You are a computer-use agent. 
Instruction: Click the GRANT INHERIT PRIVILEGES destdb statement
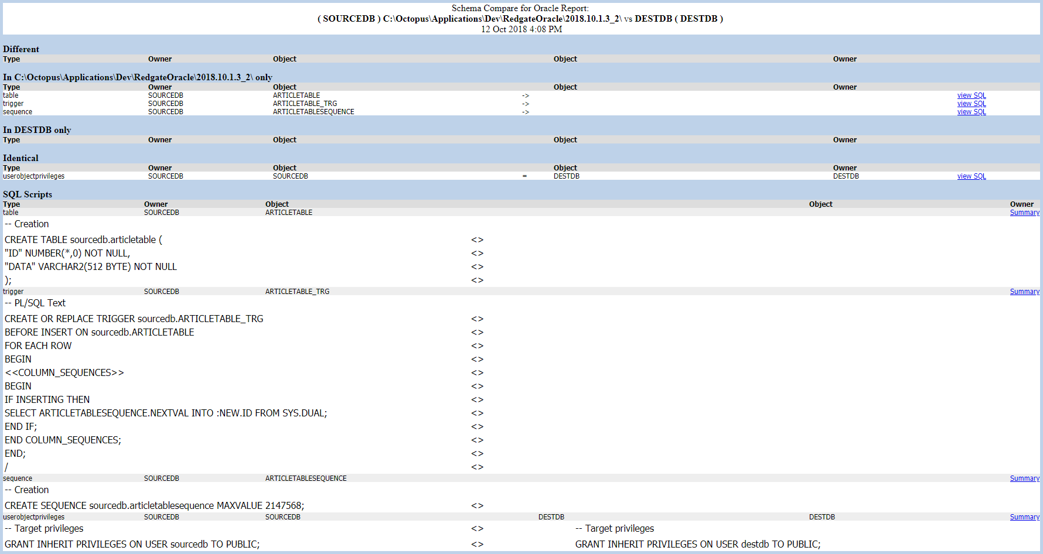click(x=697, y=544)
